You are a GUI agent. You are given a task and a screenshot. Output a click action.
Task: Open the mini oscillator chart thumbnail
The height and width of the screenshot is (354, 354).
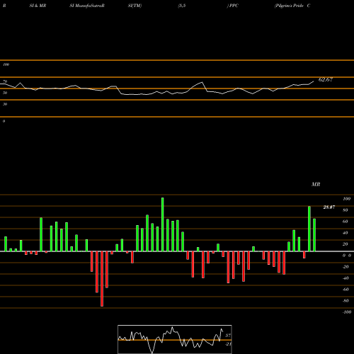coord(175,339)
